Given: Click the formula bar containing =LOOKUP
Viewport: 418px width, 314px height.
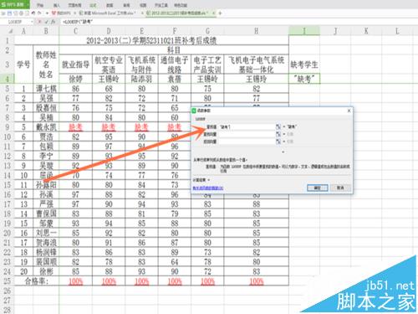Looking at the screenshot, I should 238,22.
